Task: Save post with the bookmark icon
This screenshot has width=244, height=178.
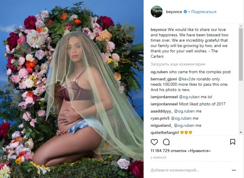Action: (x=233, y=142)
